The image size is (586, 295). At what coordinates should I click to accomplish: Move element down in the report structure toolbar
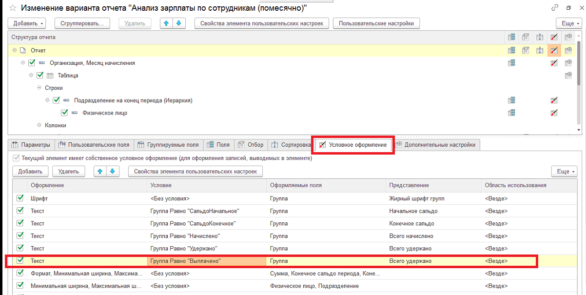(179, 23)
